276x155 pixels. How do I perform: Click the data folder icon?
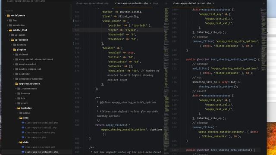(21, 142)
